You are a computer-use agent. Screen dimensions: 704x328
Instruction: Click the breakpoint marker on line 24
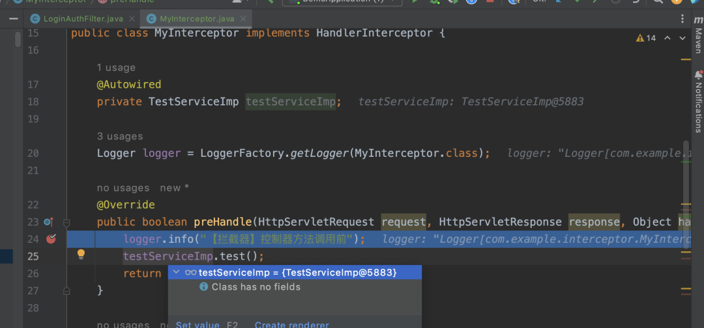(x=51, y=239)
